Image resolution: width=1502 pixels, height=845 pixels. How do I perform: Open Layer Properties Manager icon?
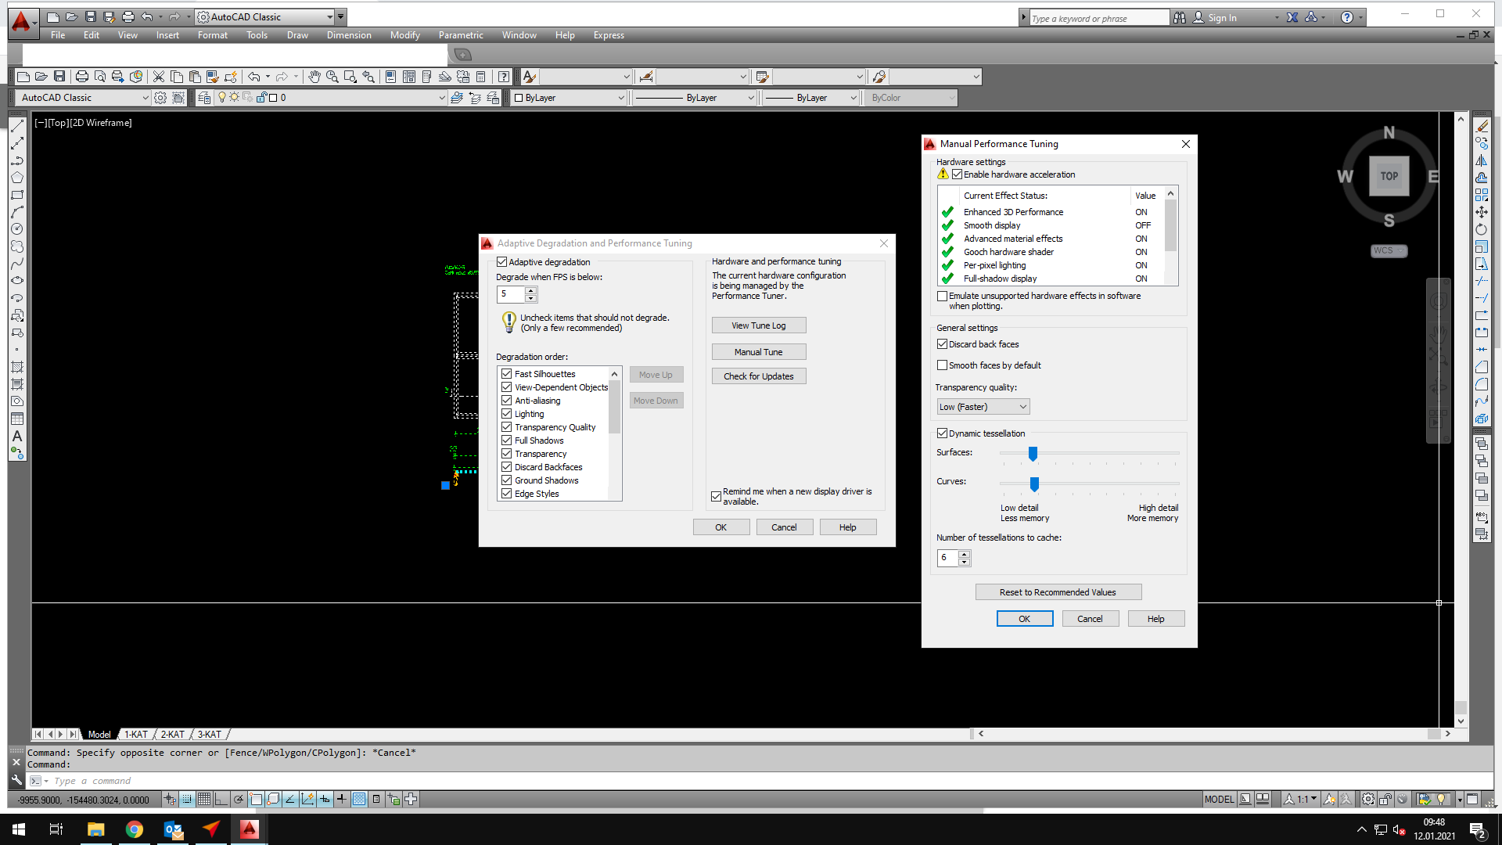(x=204, y=98)
